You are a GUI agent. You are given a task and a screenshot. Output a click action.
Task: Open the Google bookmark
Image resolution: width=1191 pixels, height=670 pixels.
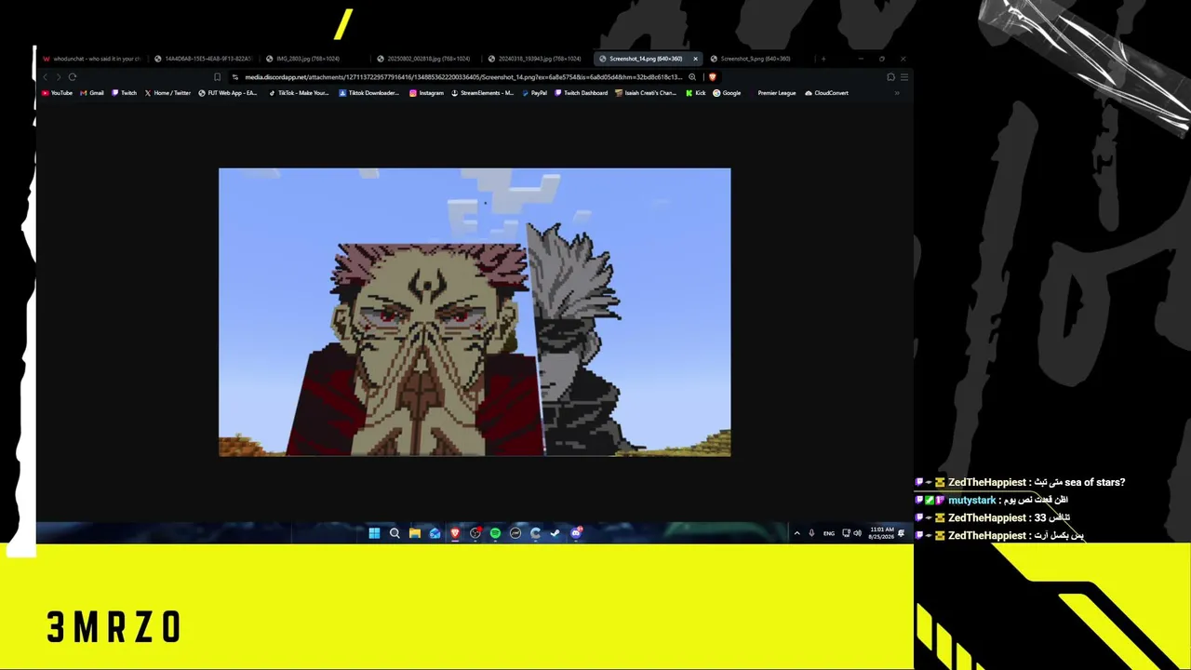727,93
